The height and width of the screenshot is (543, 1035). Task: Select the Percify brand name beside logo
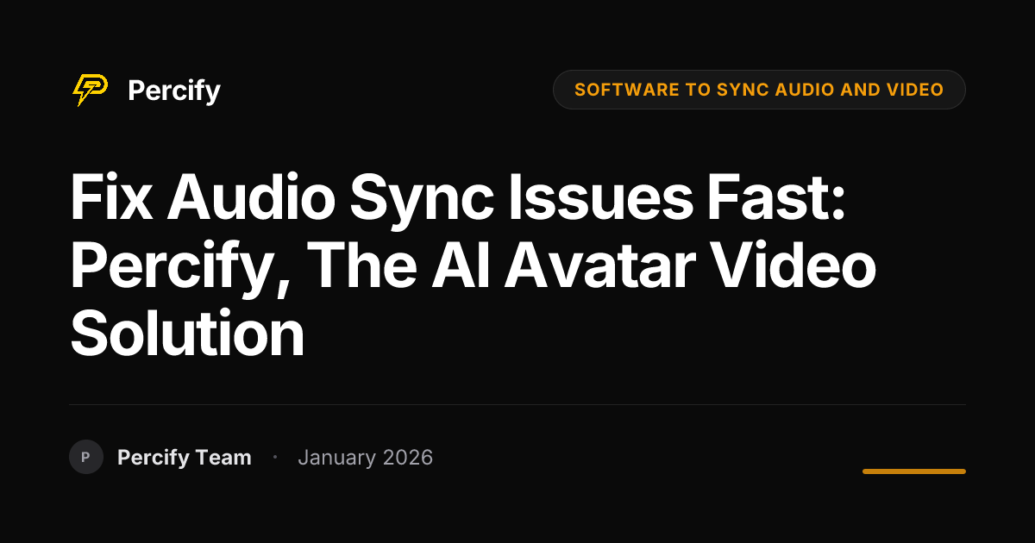point(174,90)
